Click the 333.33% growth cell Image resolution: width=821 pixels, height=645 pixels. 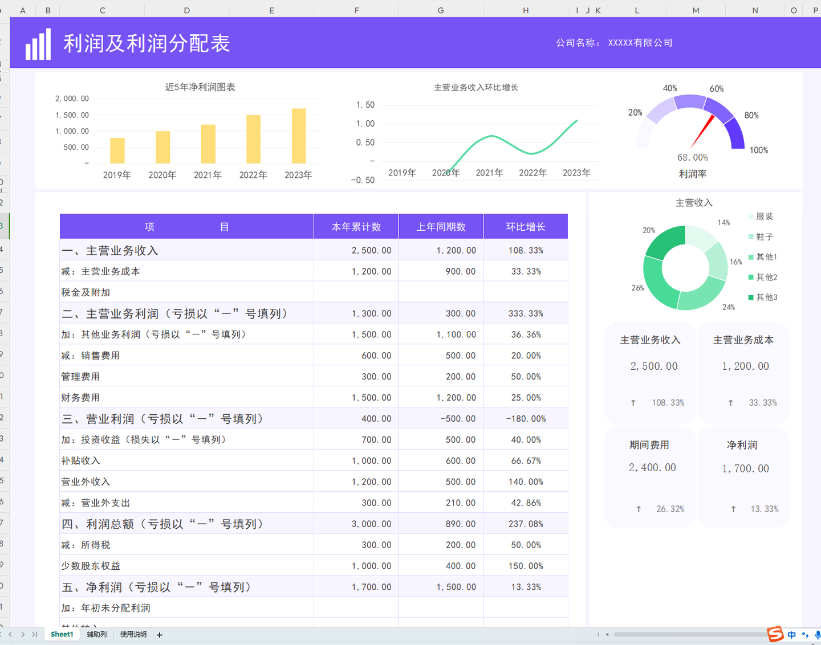tap(526, 313)
